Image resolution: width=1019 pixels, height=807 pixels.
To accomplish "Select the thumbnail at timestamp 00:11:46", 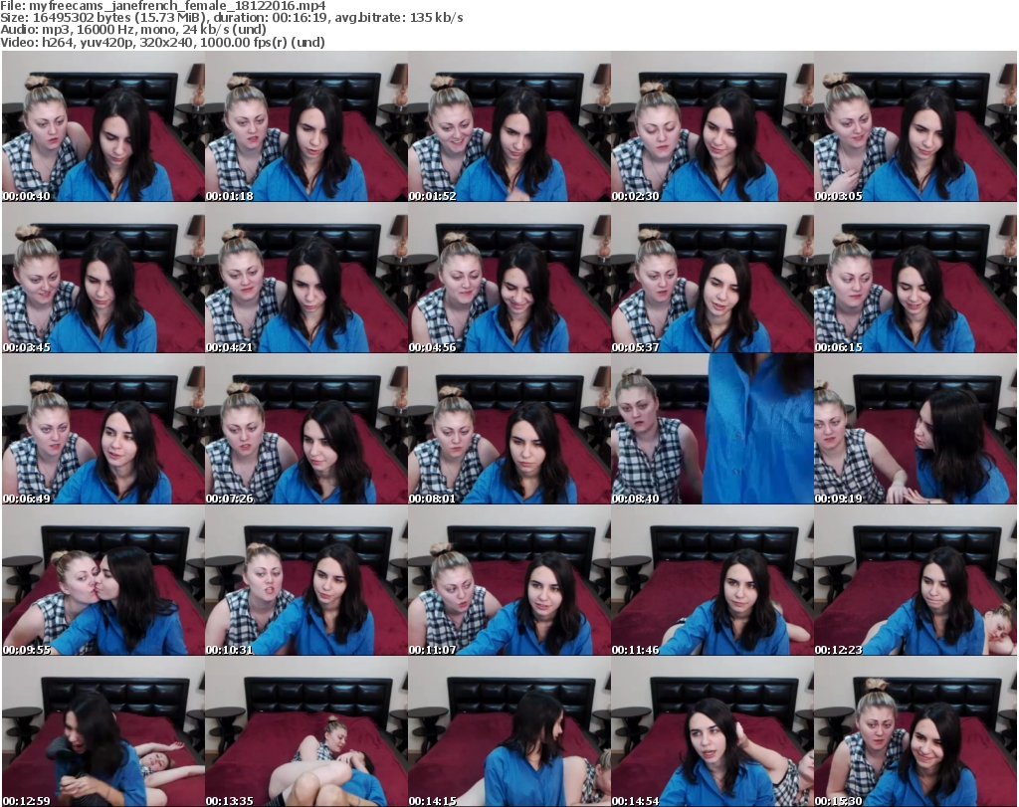I will (x=713, y=580).
